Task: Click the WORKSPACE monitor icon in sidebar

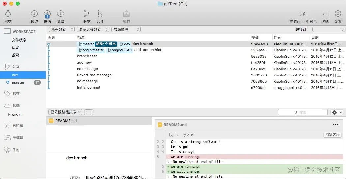Action: click(x=7, y=32)
